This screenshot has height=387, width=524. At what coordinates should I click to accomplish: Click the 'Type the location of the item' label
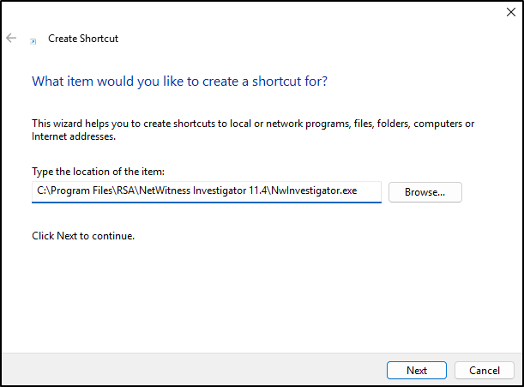99,172
